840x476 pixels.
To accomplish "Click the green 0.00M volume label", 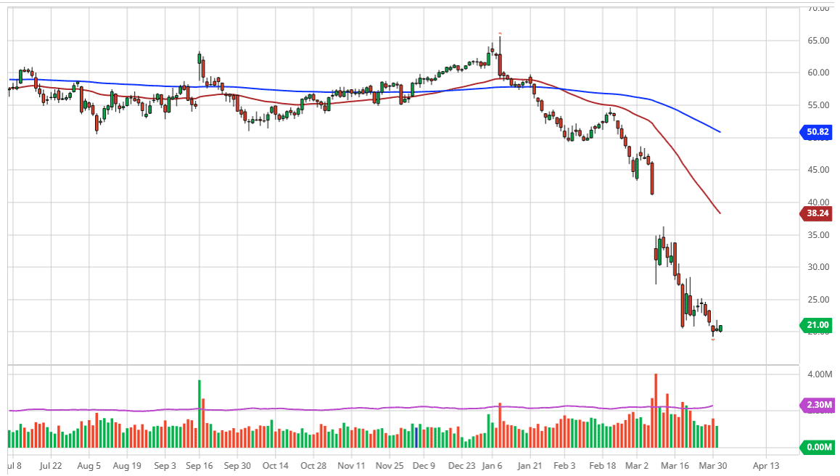I will (816, 447).
